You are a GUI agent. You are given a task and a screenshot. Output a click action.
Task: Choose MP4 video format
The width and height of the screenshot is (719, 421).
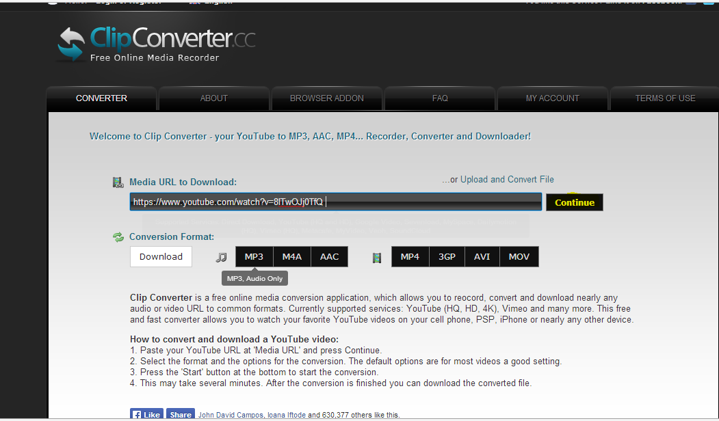coord(410,256)
